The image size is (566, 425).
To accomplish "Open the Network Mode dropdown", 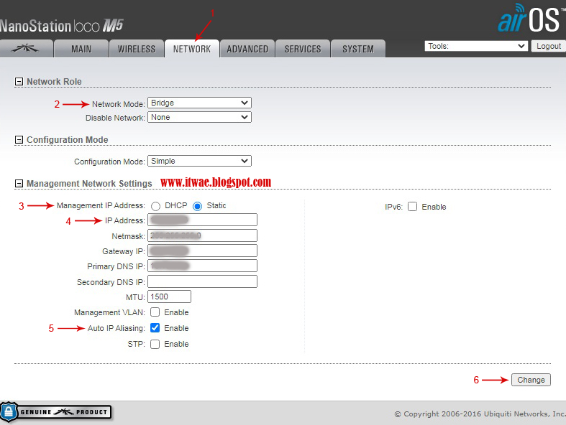I will [199, 103].
